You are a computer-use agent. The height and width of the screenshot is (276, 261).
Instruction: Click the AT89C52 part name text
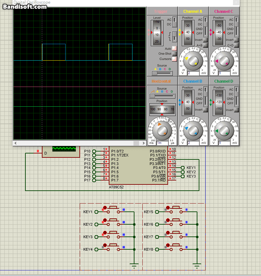click(x=116, y=187)
